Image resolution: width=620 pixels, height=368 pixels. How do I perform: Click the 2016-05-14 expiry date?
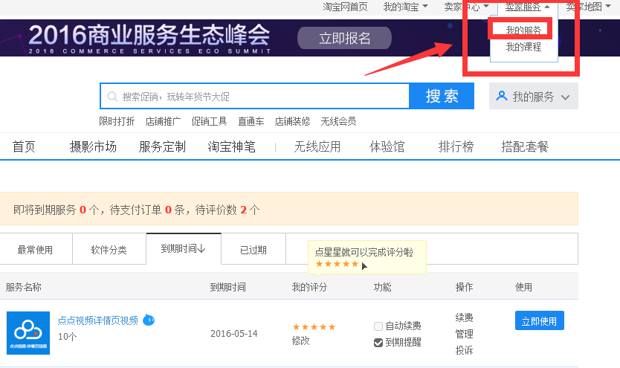(x=233, y=334)
